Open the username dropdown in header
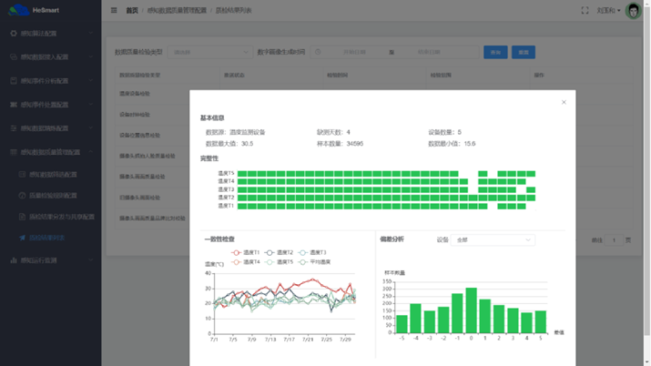Screen dimensions: 651x366 [x=609, y=11]
